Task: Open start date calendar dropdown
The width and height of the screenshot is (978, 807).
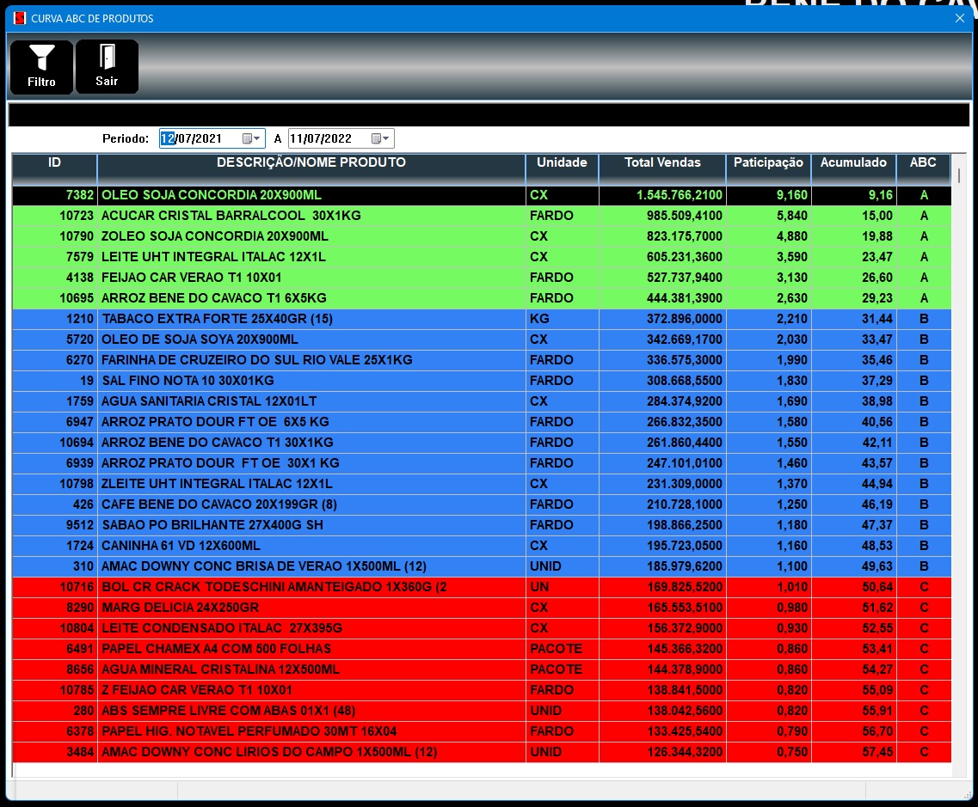Action: tap(251, 138)
